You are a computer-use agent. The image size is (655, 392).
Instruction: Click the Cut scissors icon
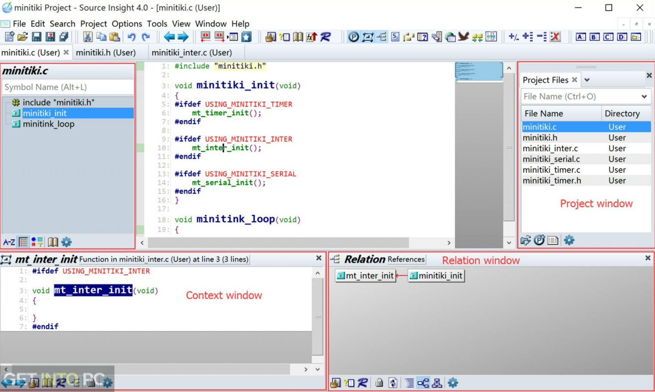coord(88,37)
